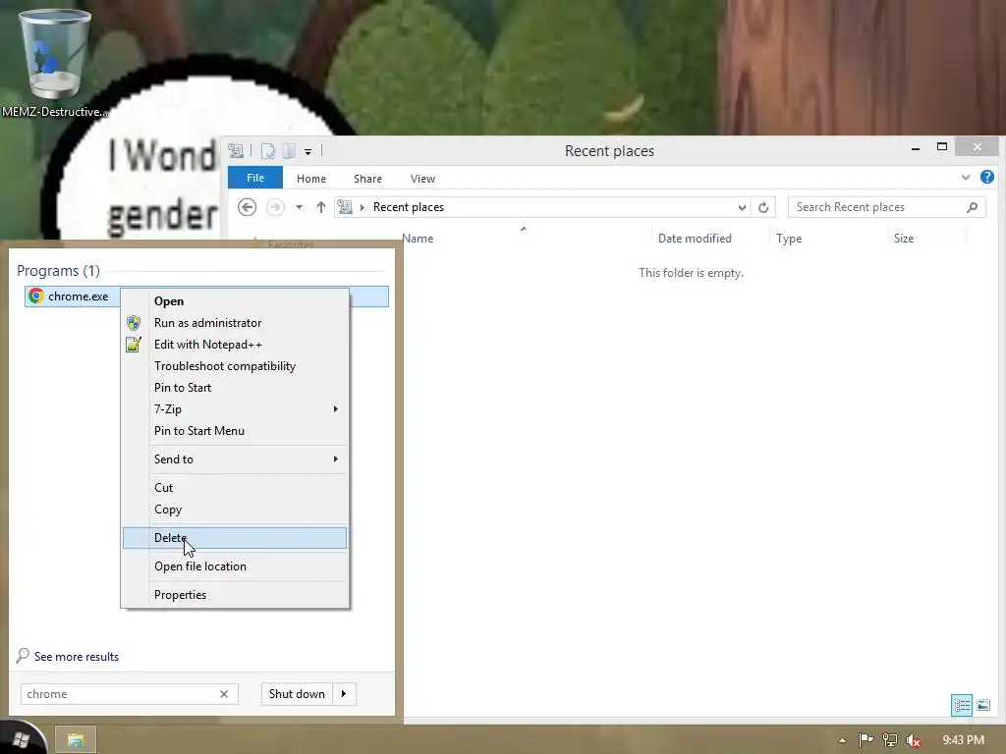Switch to details view icon
The image size is (1006, 754).
pos(962,705)
